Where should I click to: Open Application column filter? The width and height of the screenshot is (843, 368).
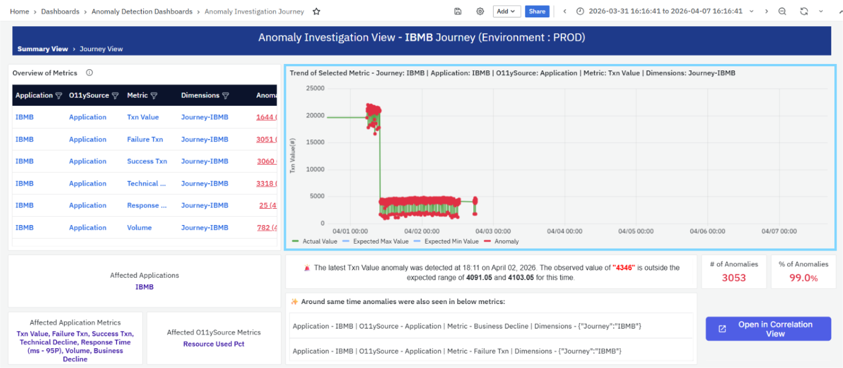(x=59, y=96)
